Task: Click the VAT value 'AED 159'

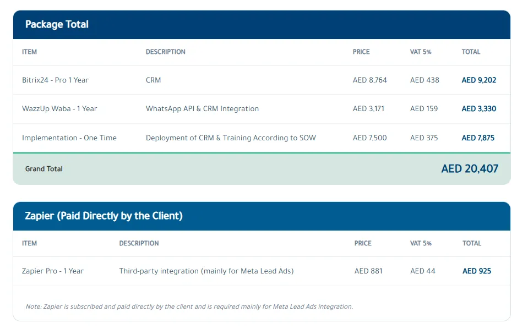Action: click(x=424, y=109)
